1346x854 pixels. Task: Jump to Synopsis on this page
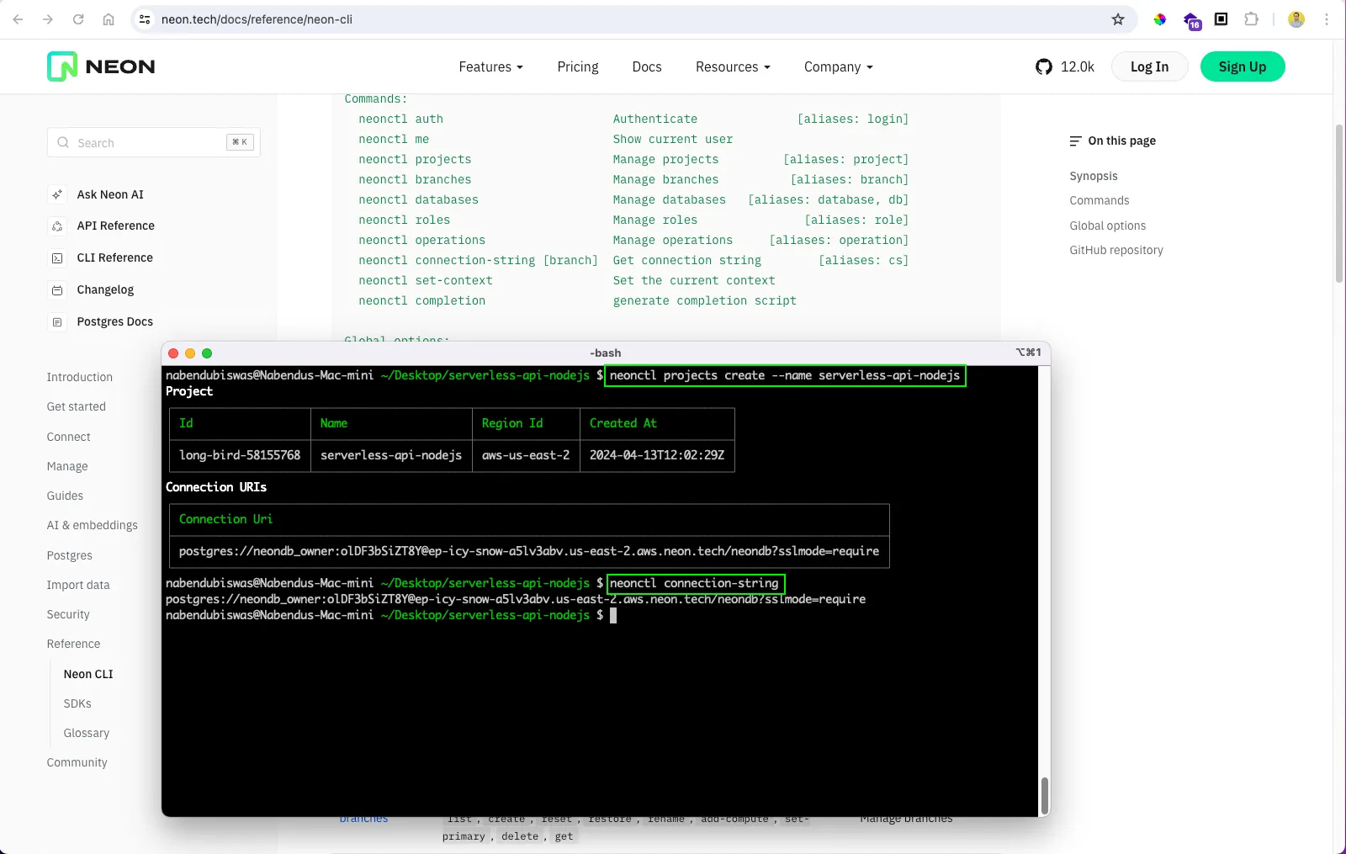[x=1094, y=176]
